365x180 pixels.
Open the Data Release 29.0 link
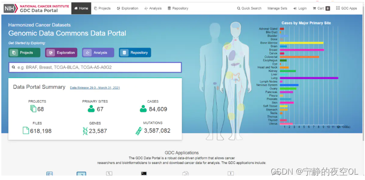(x=95, y=88)
